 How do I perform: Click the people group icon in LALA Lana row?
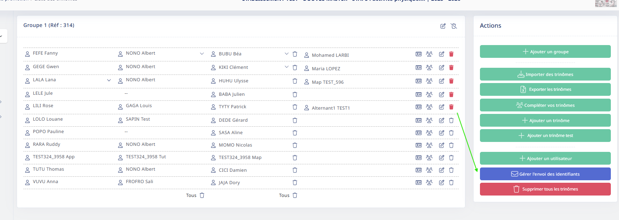click(429, 81)
